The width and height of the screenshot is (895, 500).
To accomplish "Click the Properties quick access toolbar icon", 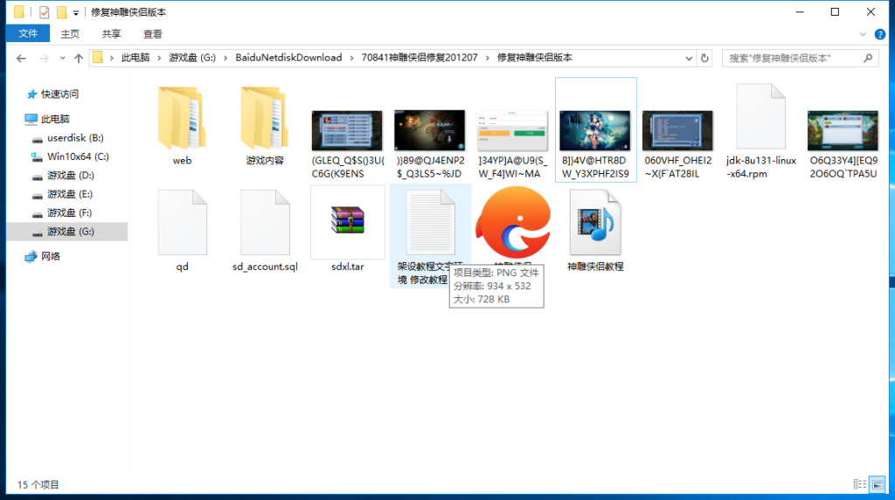I will [x=44, y=12].
